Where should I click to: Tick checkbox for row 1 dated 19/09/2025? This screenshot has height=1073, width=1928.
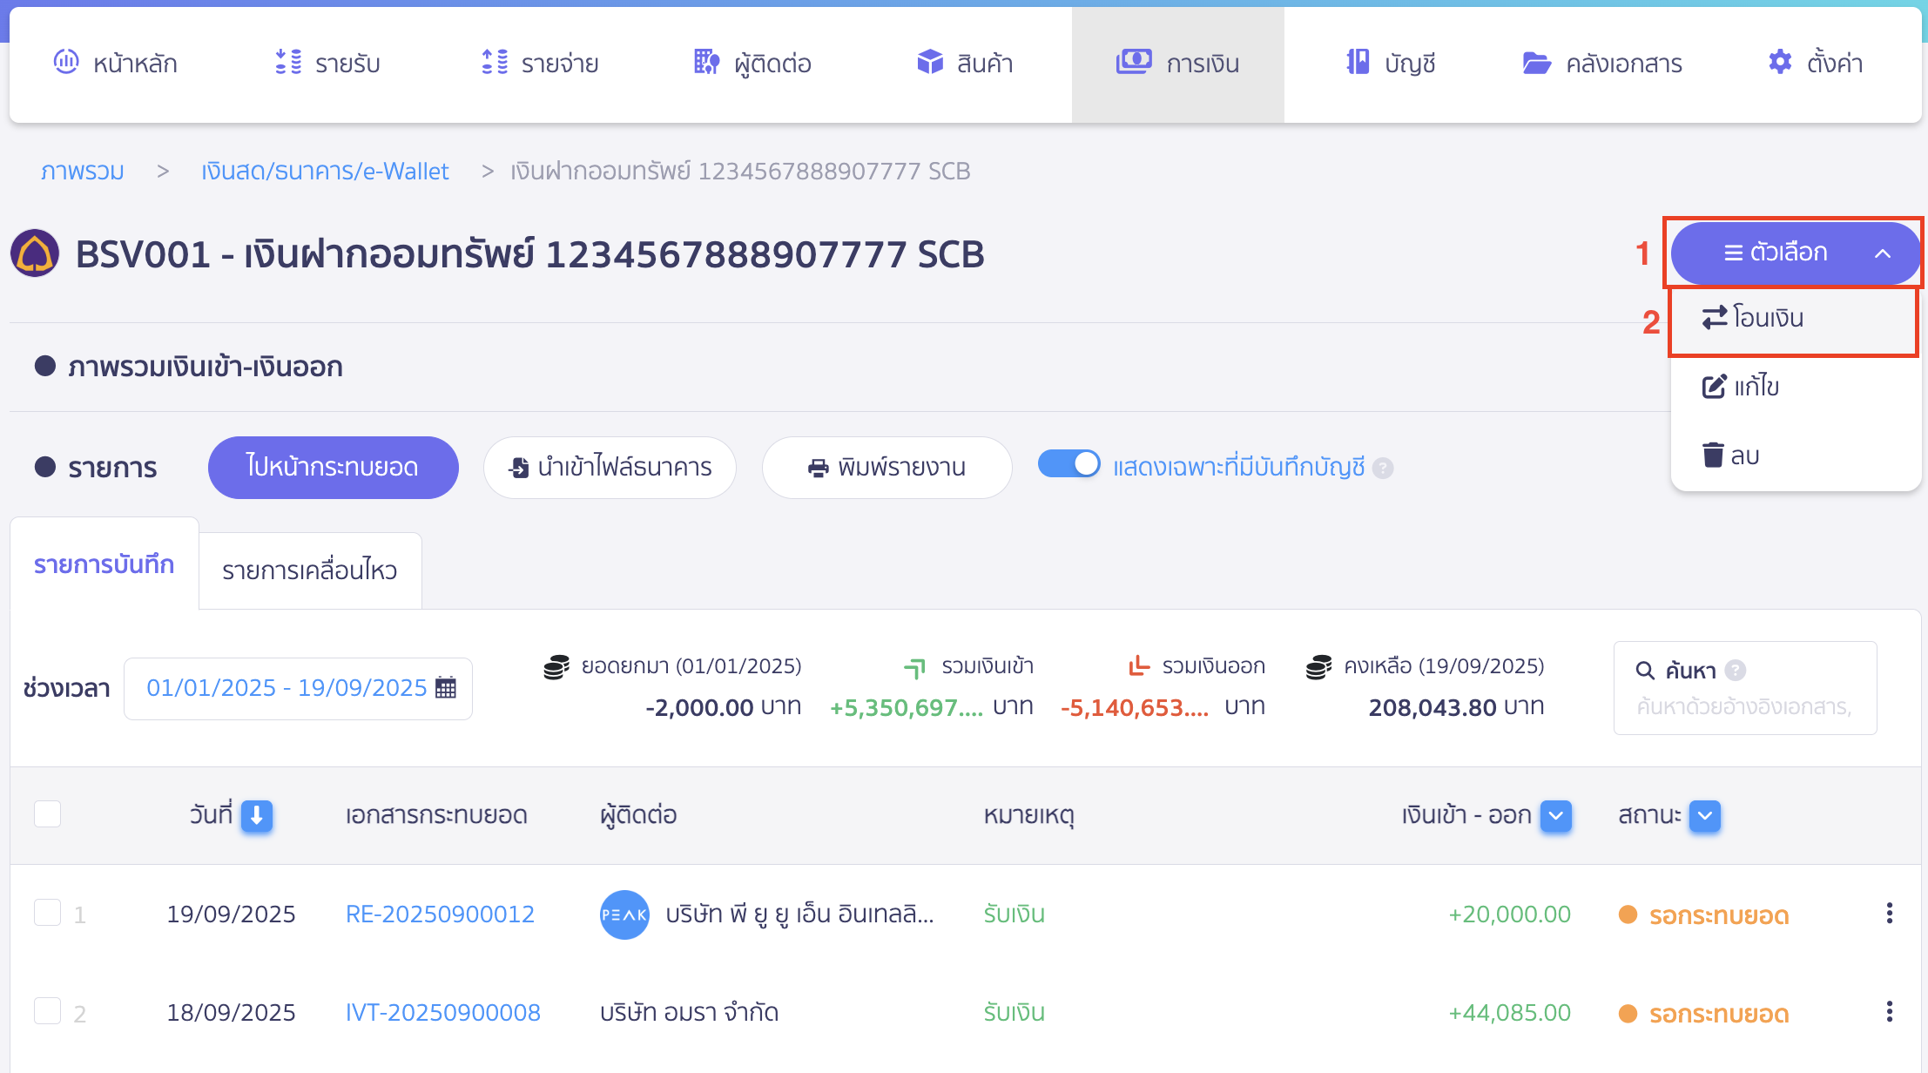click(47, 913)
